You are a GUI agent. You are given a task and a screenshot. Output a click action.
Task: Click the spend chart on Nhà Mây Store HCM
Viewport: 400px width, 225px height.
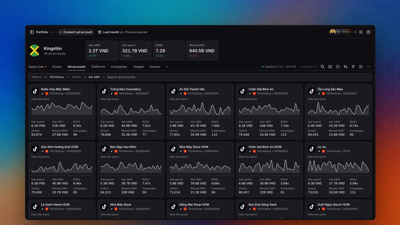[x=200, y=166]
